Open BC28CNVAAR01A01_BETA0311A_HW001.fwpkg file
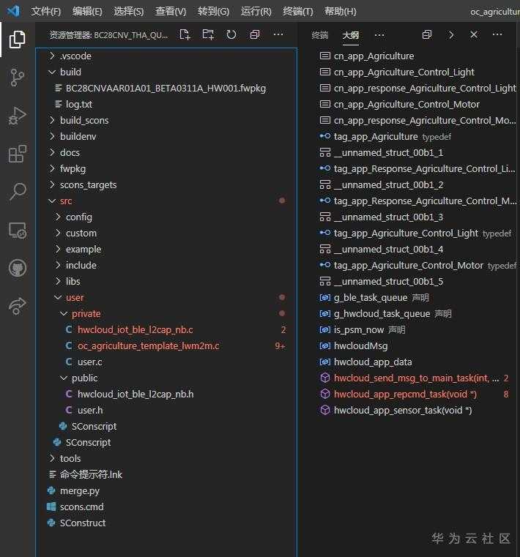Screen dimensions: 520x557 pos(167,88)
